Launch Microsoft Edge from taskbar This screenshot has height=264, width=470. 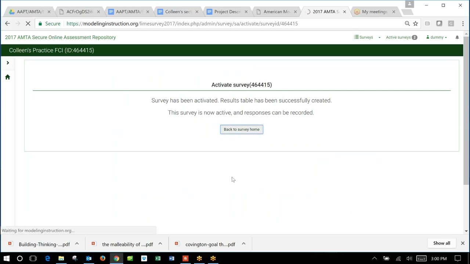47,258
